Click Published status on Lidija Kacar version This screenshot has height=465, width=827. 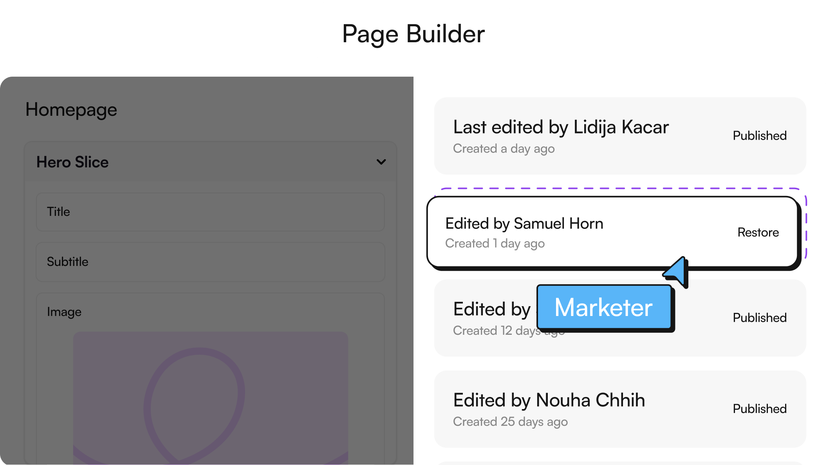759,136
